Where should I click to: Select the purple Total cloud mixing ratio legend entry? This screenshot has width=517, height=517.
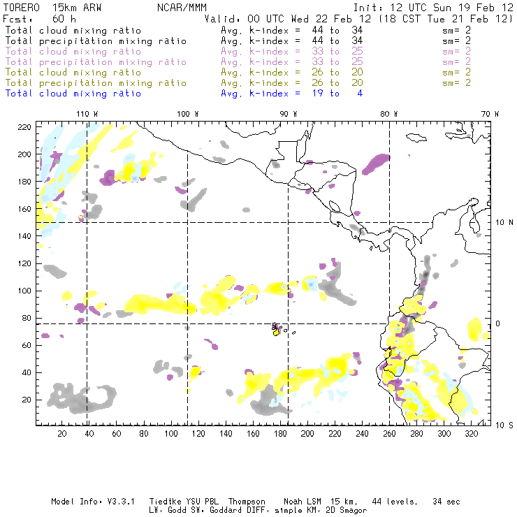coord(73,52)
